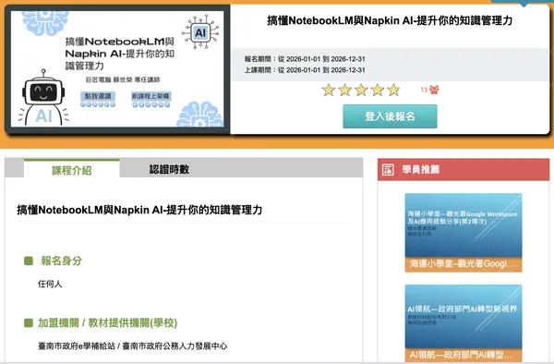Click the 報名期間 date line

305,59
